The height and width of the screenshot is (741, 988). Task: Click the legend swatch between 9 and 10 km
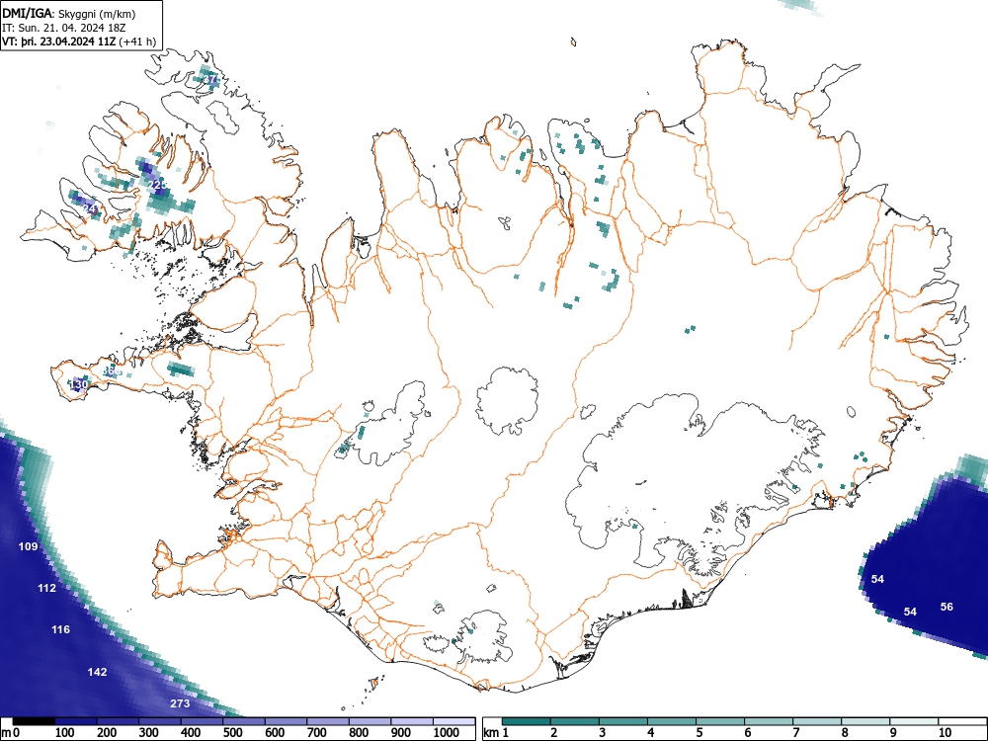(x=915, y=721)
